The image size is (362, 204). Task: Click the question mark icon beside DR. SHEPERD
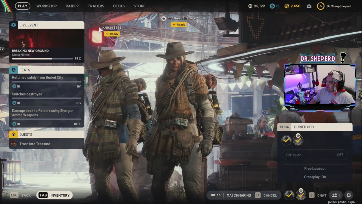[x=343, y=58]
